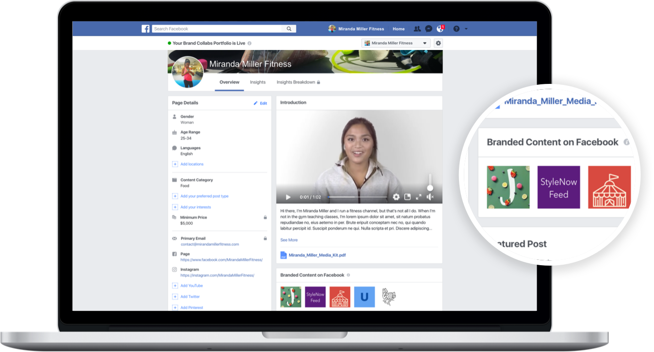Click the pencil Edit icon in Page Details
This screenshot has width=654, height=352.
point(256,103)
